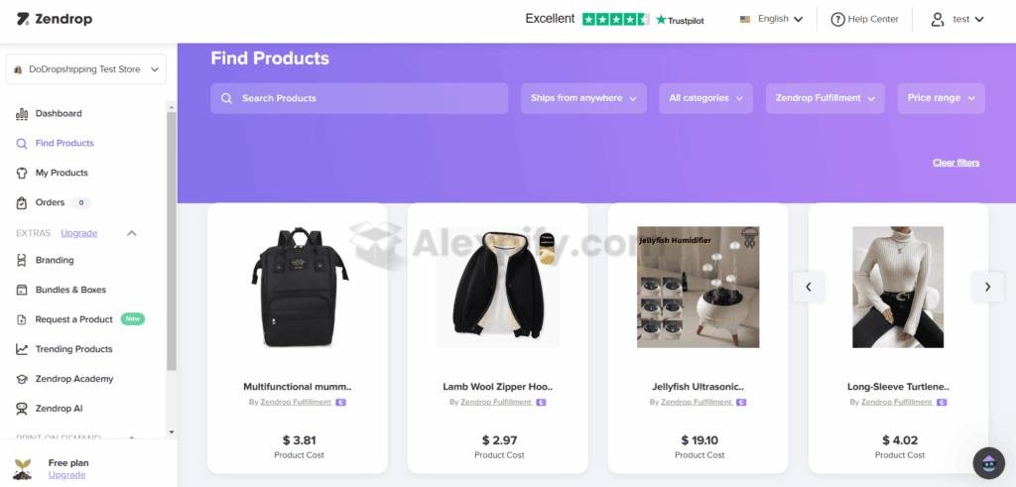The image size is (1016, 487).
Task: Go to Branding in the sidebar
Action: coord(55,260)
